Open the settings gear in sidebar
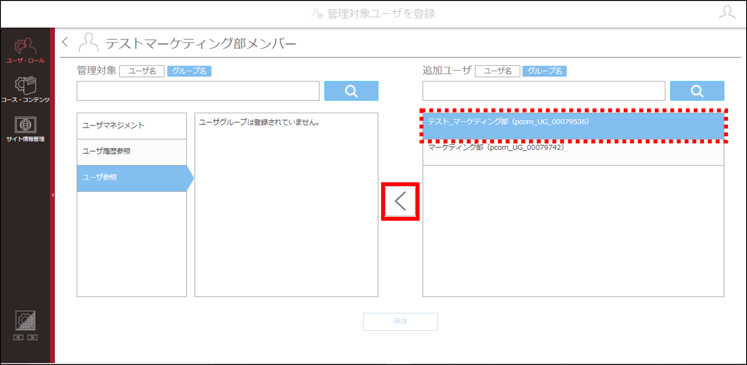The width and height of the screenshot is (747, 365). tap(25, 321)
